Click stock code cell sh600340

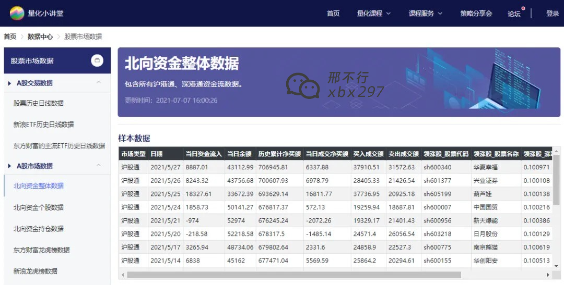446,167
